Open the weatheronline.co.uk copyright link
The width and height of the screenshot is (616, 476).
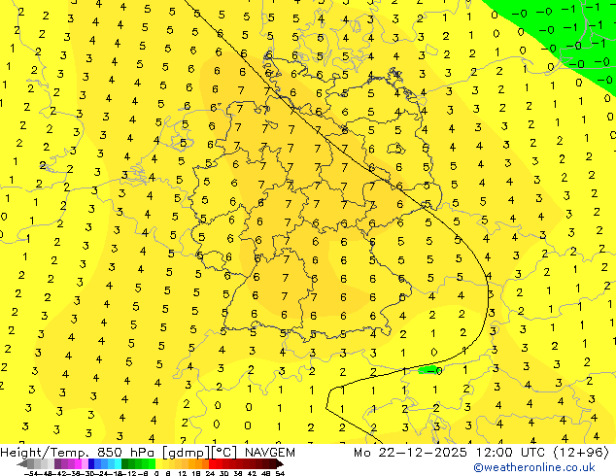(x=534, y=467)
